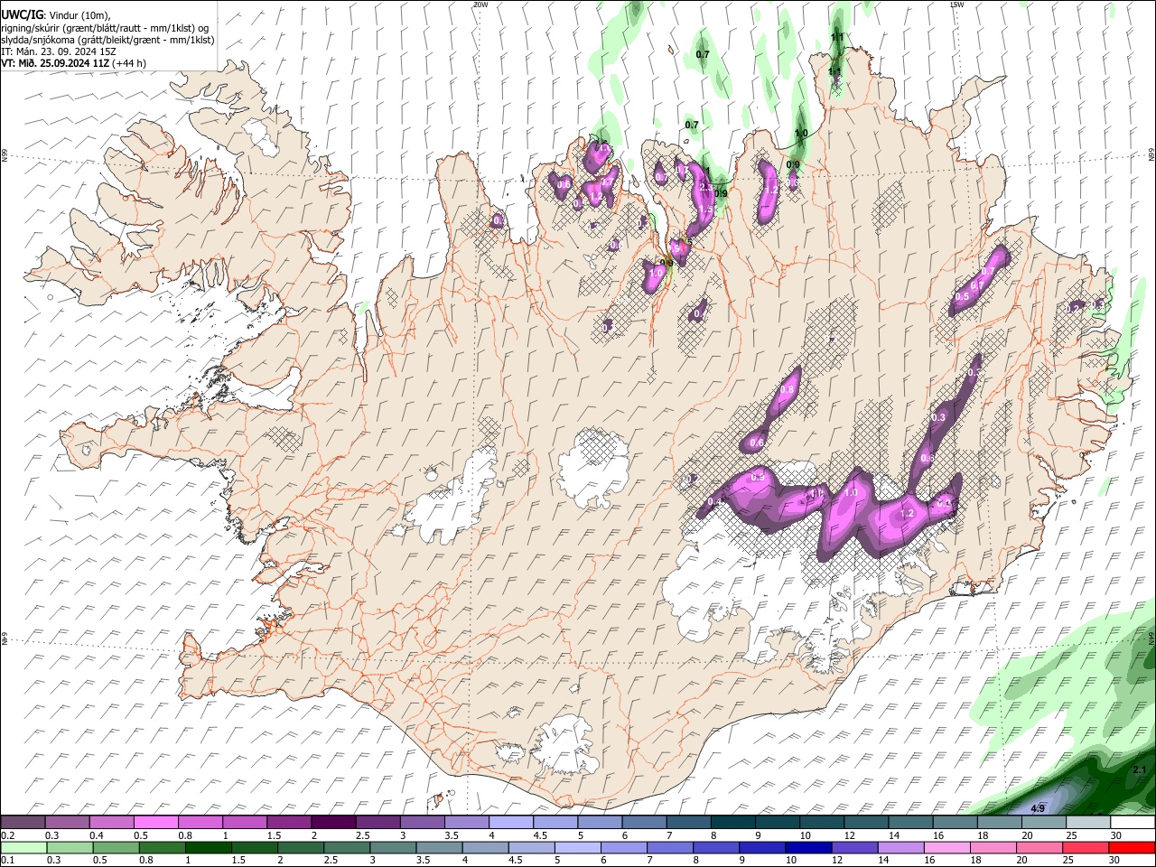1156x867 pixels.
Task: Select darkest purple 2 swatch in upper legend
Action: pyautogui.click(x=333, y=823)
